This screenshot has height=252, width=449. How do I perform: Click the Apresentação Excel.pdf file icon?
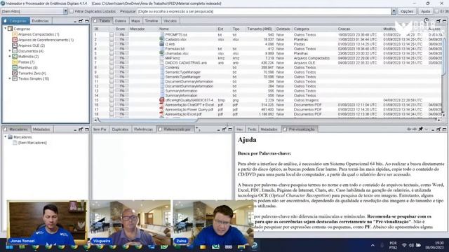click(162, 114)
